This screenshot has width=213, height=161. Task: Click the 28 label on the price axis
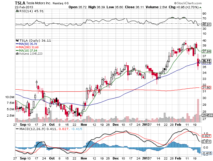(204, 111)
